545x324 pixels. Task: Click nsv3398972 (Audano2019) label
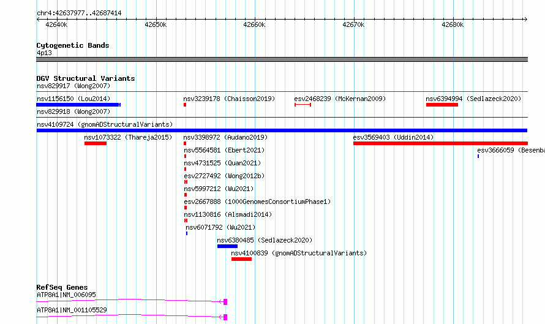[x=225, y=137]
